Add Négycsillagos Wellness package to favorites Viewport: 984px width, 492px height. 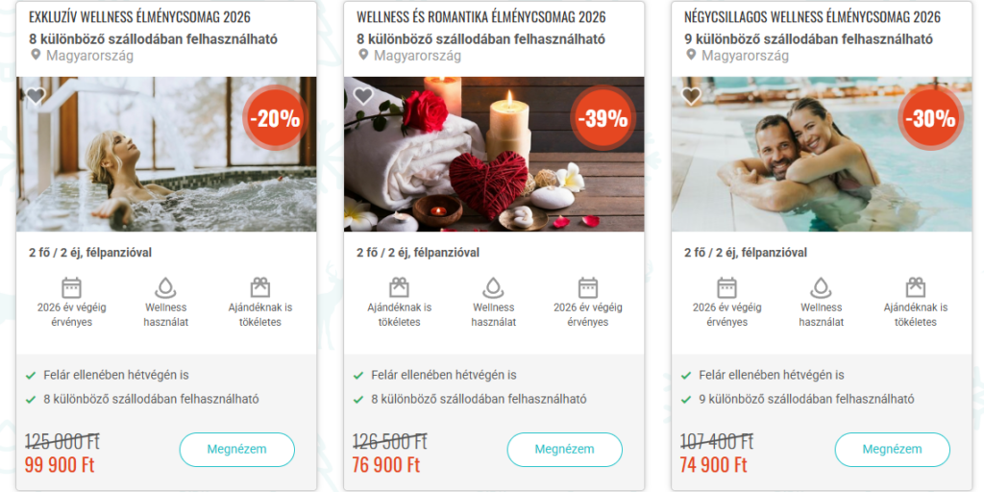click(691, 95)
